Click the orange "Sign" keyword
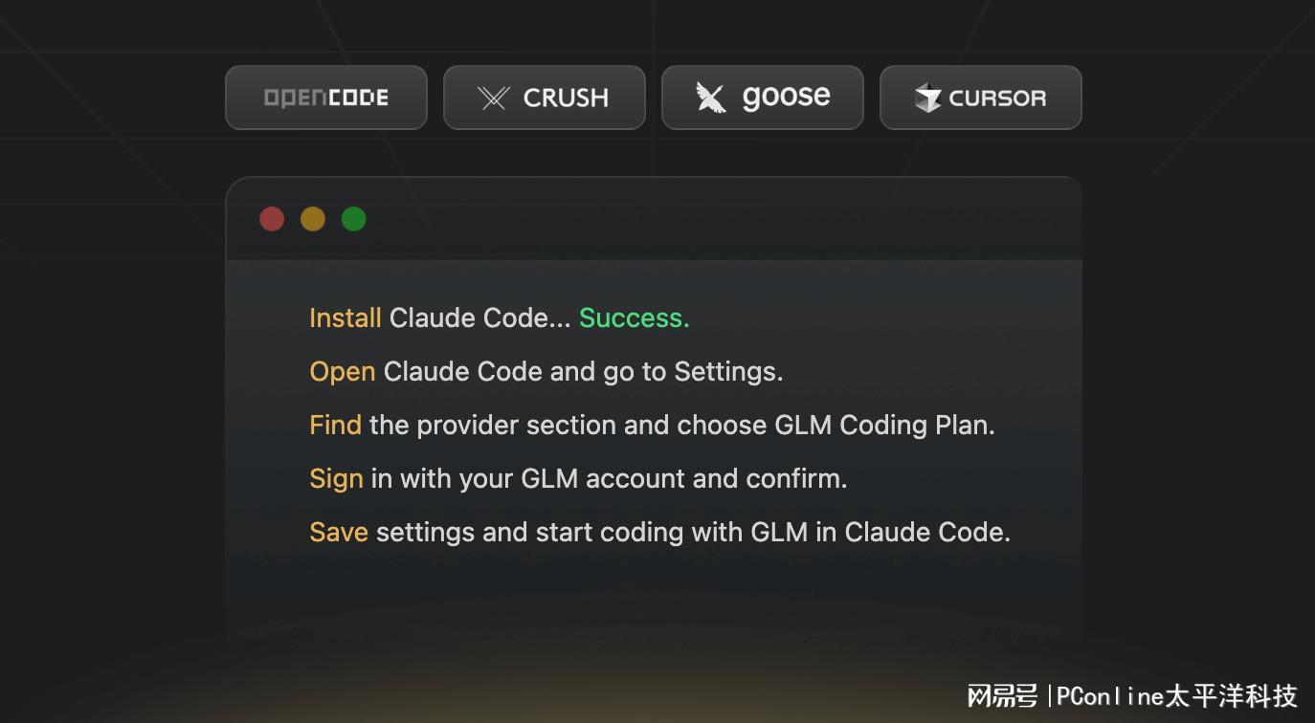 coord(336,478)
